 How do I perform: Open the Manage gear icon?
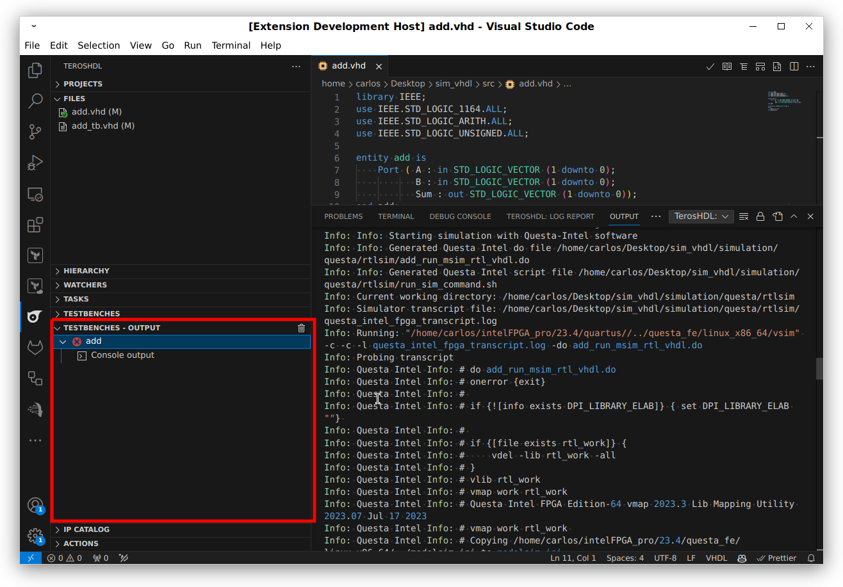[35, 536]
